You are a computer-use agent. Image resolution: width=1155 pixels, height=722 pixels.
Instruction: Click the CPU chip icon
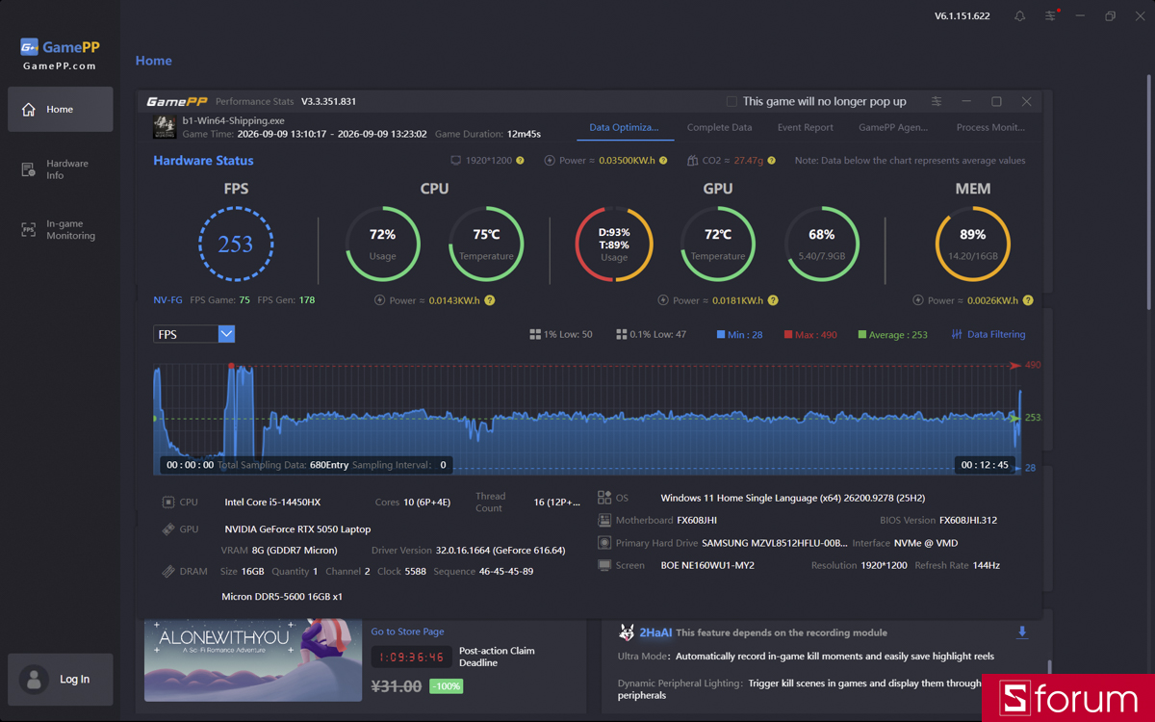point(168,502)
